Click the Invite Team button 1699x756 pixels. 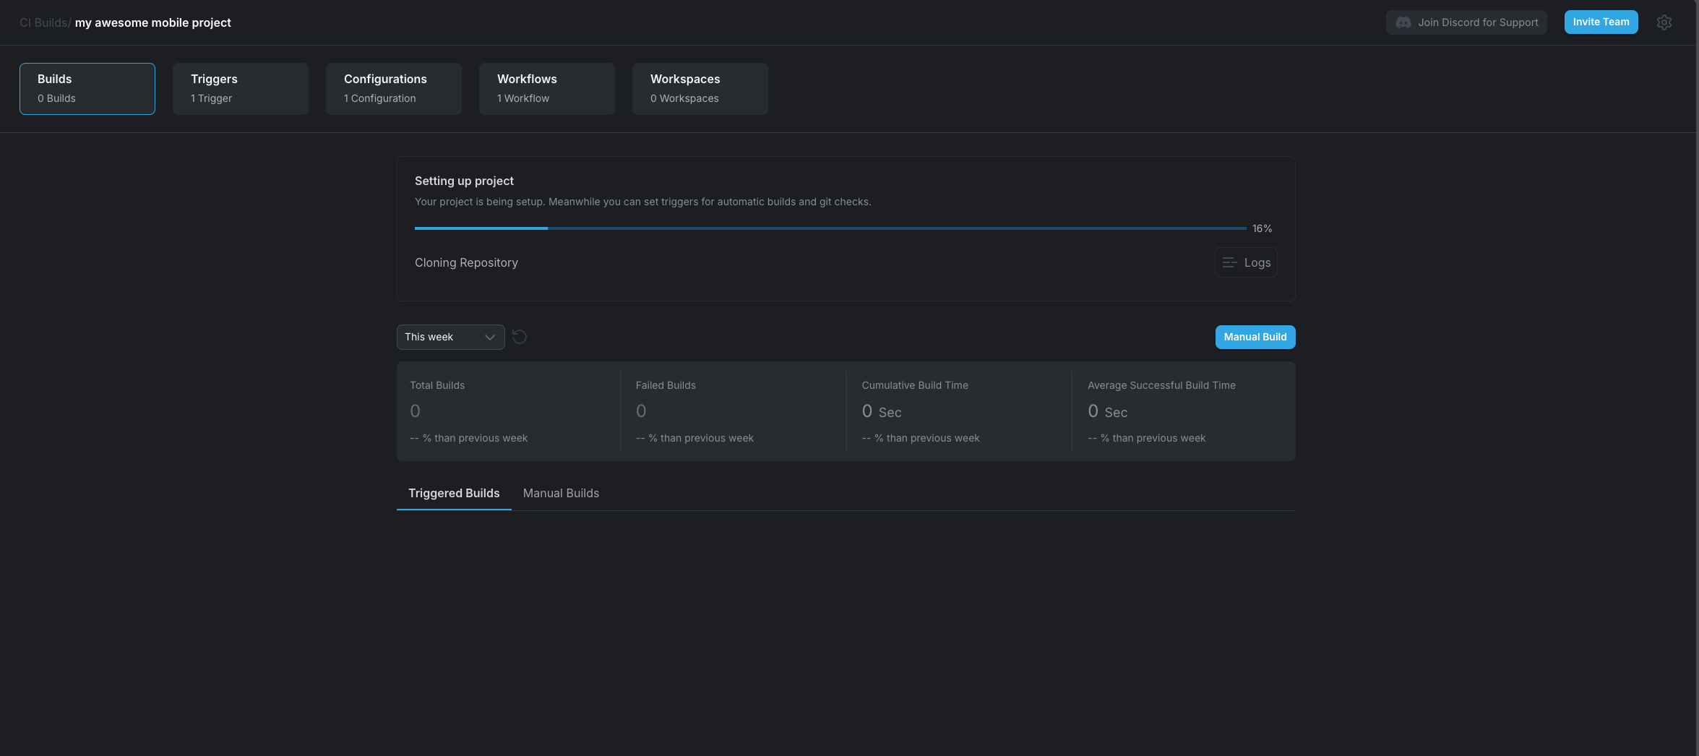tap(1601, 22)
